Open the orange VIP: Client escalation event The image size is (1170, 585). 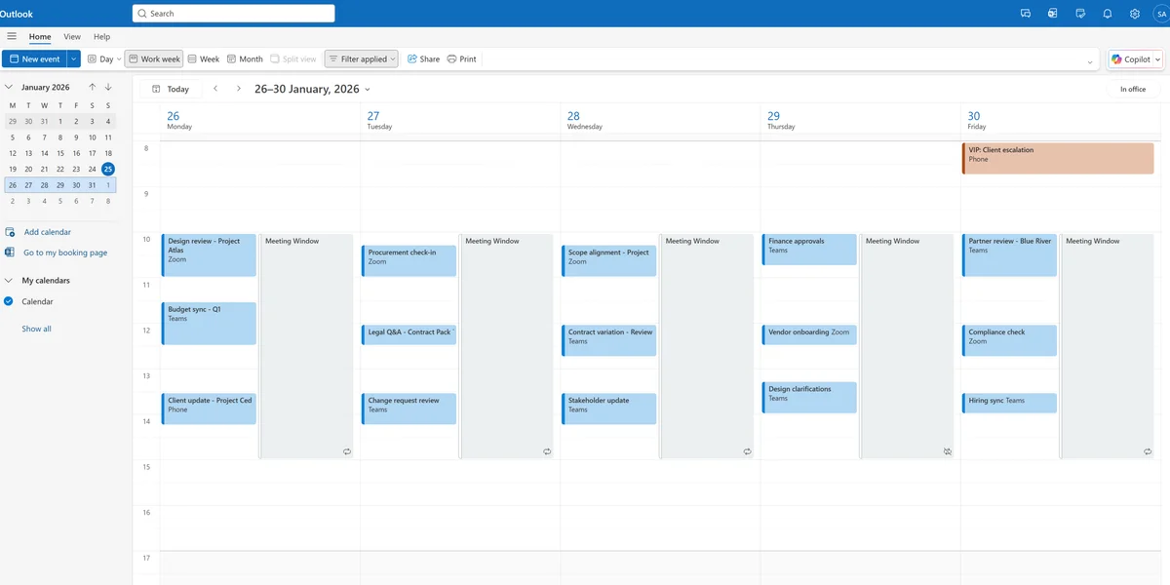(1057, 158)
